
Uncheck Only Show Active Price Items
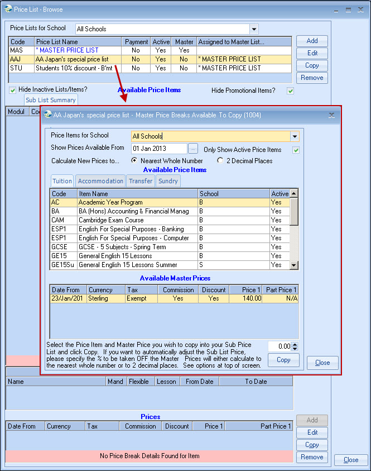[296, 150]
